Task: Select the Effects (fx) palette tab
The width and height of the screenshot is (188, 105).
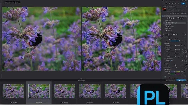Action: coord(178,4)
